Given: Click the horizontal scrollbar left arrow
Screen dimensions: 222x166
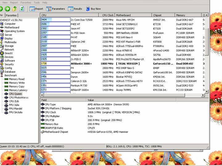Looking at the screenshot, I should tap(42, 95).
